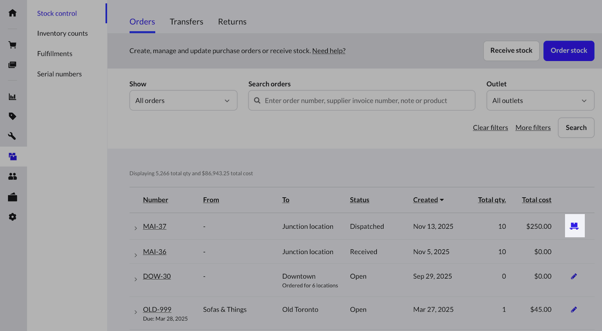
Task: Click the wrench icon in sidebar
Action: click(x=12, y=136)
